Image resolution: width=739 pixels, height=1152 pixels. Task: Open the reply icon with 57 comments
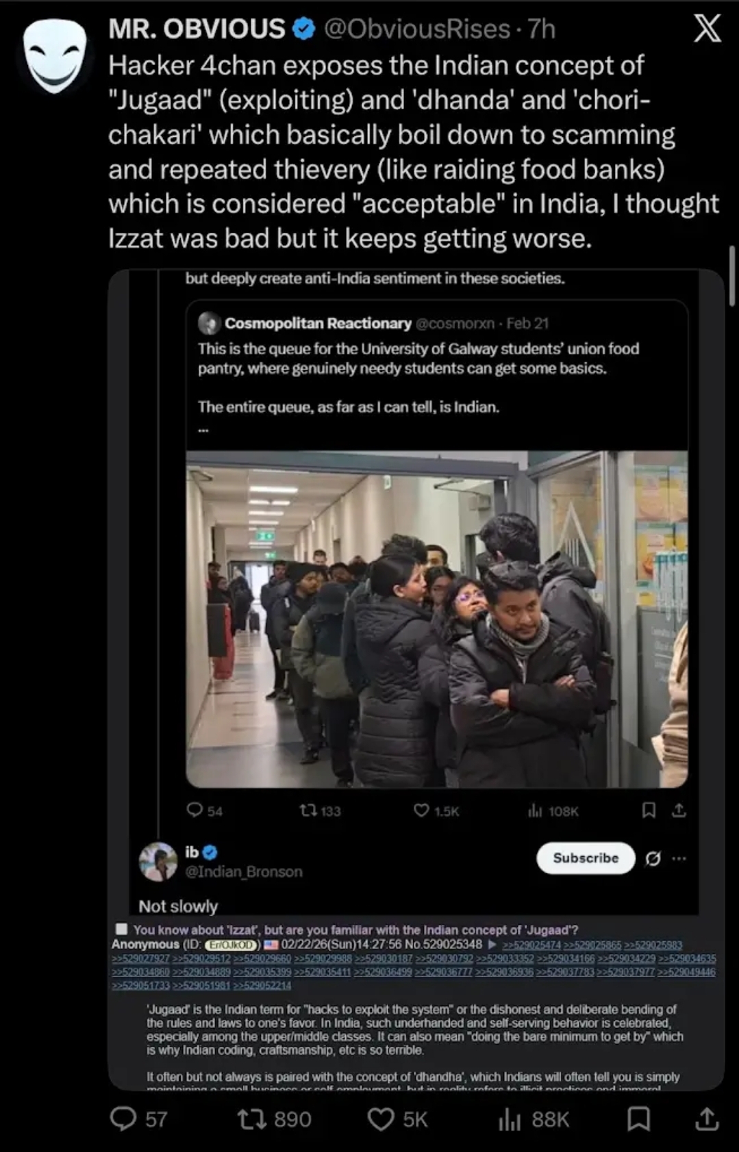(x=124, y=1118)
